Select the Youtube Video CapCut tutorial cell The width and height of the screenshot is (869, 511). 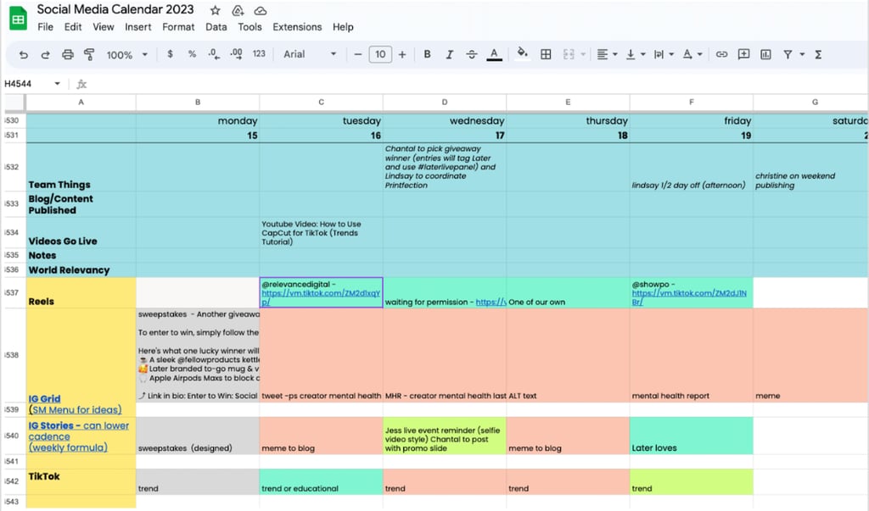[321, 232]
